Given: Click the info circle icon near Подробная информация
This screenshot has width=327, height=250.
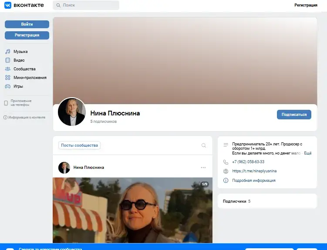Looking at the screenshot, I should [226, 181].
